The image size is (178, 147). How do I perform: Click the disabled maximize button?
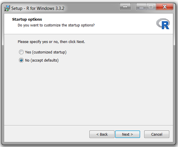[151, 7]
